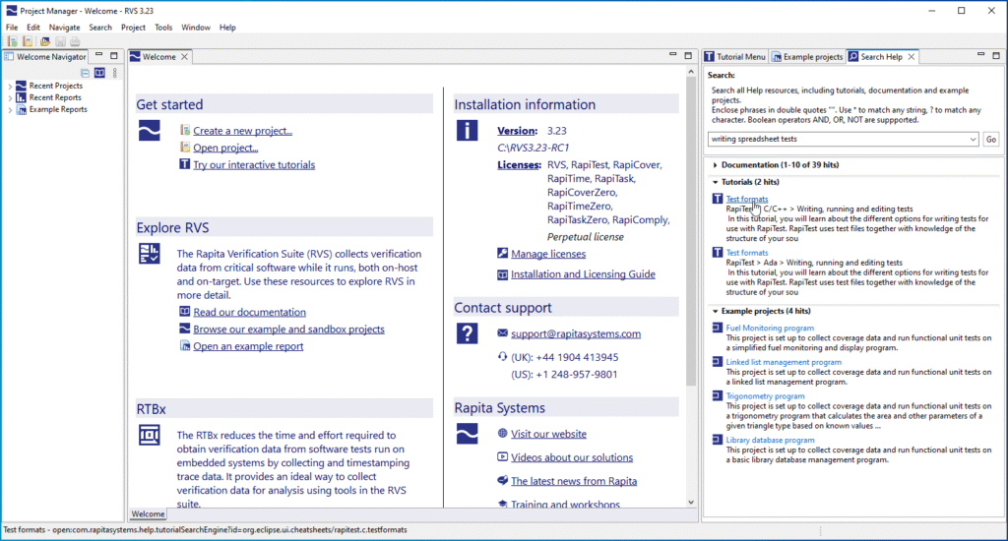Open the Navigate menu
This screenshot has height=541, width=1008.
[x=64, y=28]
